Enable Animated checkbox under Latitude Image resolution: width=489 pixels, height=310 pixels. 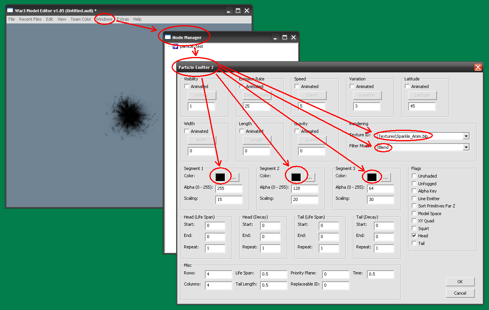(407, 86)
